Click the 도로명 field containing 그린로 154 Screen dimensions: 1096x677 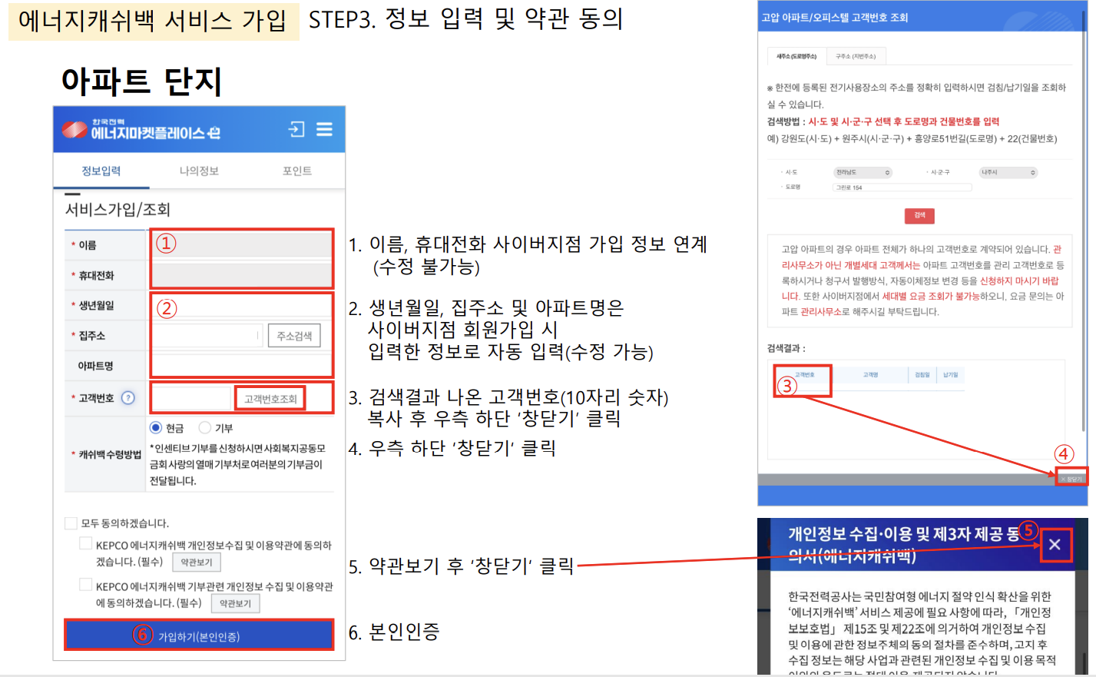click(902, 188)
